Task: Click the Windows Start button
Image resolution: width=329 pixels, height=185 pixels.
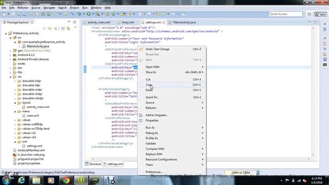Action: [6, 180]
